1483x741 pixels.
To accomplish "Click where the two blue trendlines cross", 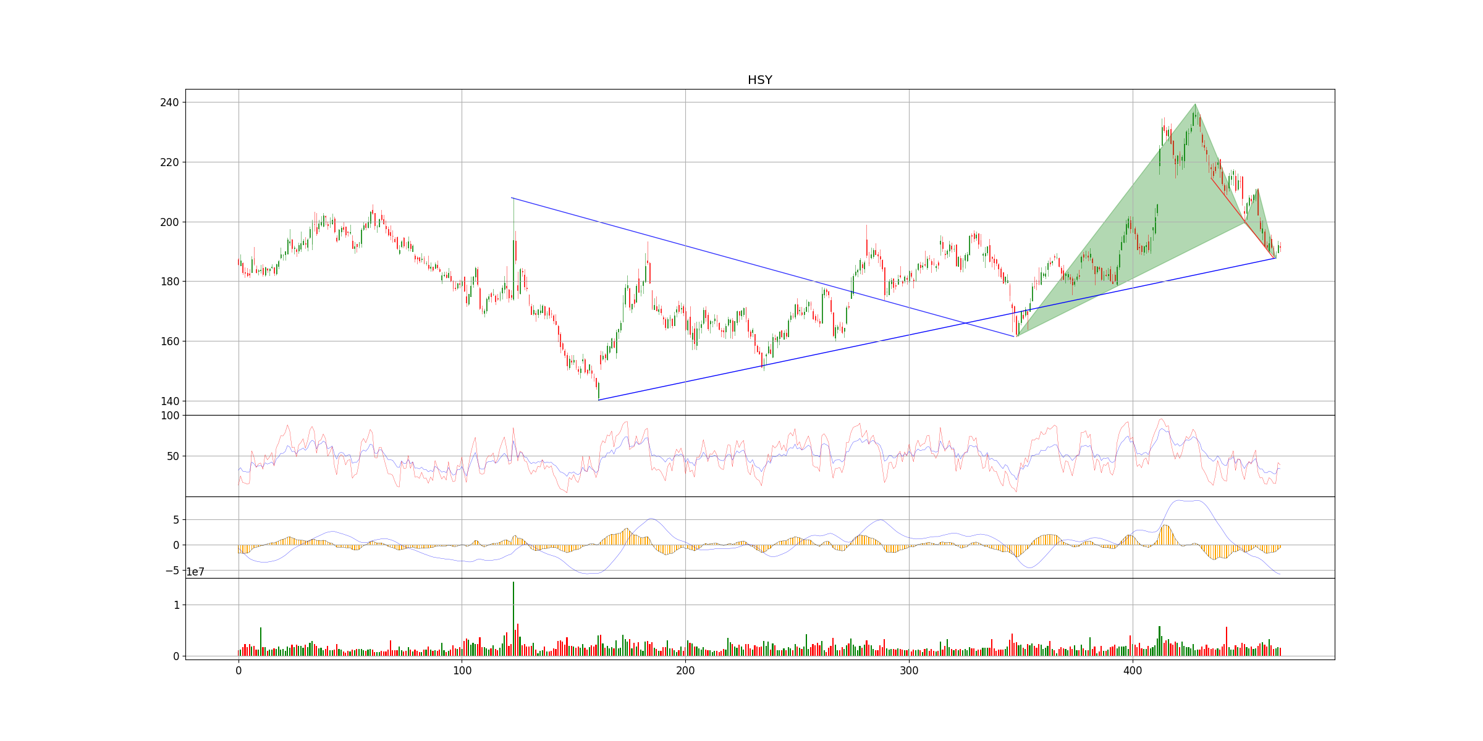I will [966, 323].
